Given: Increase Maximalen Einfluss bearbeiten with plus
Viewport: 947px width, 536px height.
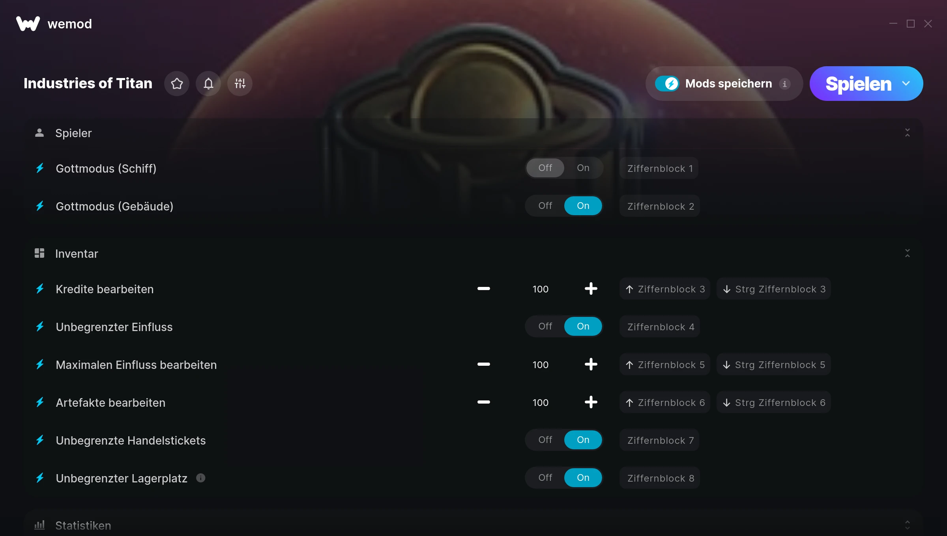Looking at the screenshot, I should pyautogui.click(x=591, y=365).
